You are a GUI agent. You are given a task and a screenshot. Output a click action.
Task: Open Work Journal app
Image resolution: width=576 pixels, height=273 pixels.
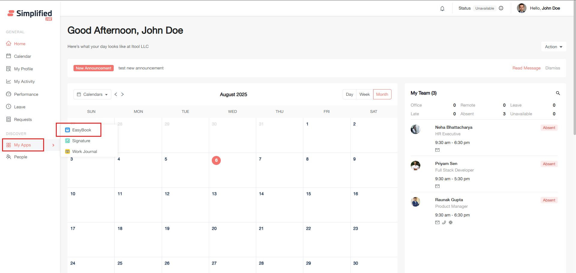click(84, 151)
